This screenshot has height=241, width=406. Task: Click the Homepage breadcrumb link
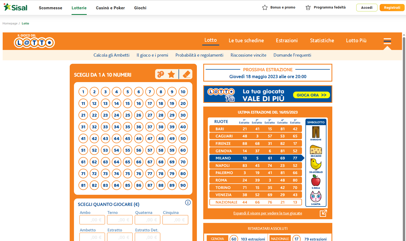(x=10, y=23)
